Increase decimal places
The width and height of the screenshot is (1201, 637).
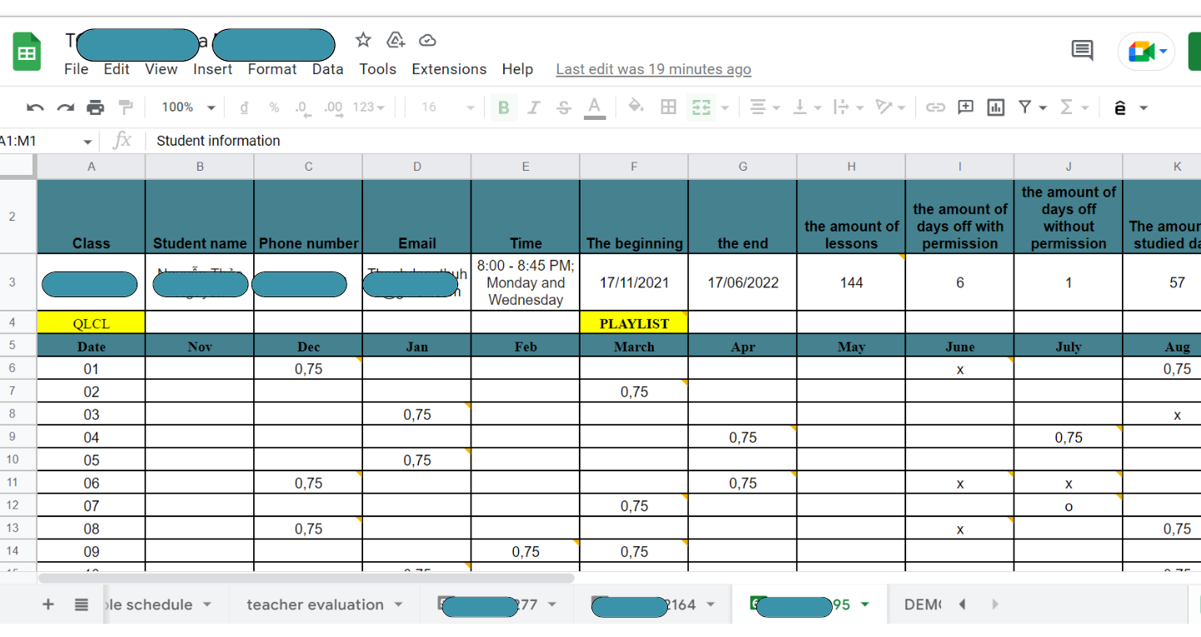(333, 107)
